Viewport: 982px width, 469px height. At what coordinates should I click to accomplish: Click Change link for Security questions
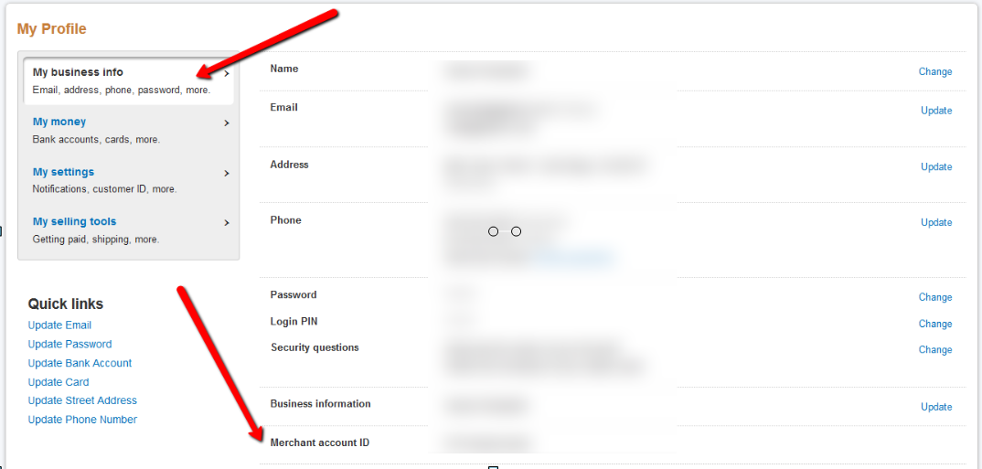point(935,349)
